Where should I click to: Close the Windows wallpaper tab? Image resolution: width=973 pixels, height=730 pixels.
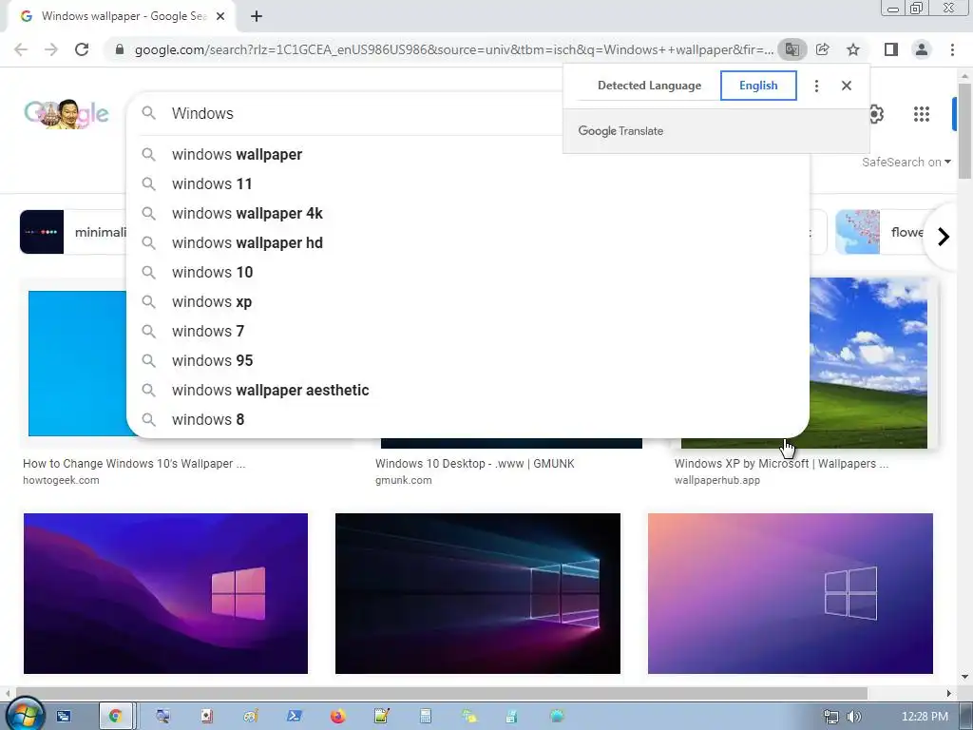(220, 16)
